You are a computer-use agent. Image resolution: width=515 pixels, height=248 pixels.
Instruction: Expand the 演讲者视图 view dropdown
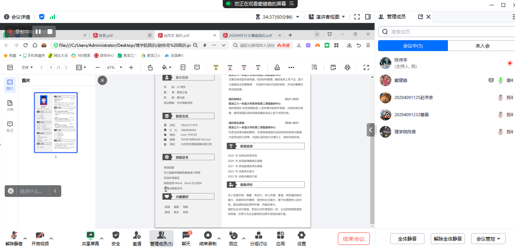(327, 17)
